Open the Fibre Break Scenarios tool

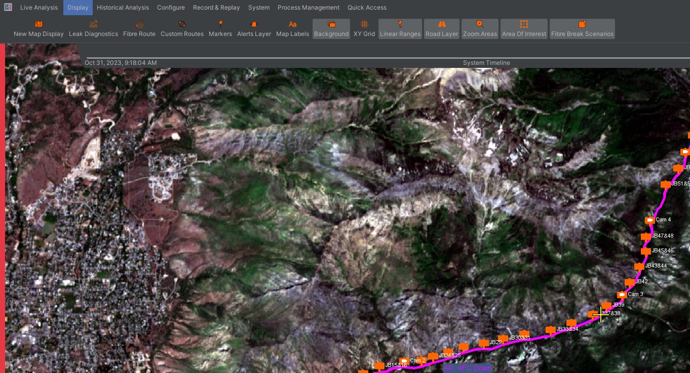pyautogui.click(x=582, y=29)
